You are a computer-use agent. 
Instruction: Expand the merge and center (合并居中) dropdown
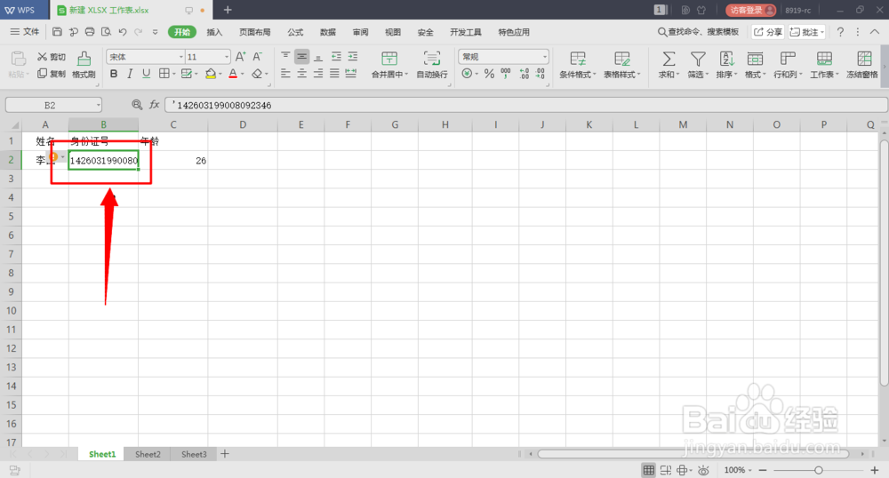coord(406,75)
